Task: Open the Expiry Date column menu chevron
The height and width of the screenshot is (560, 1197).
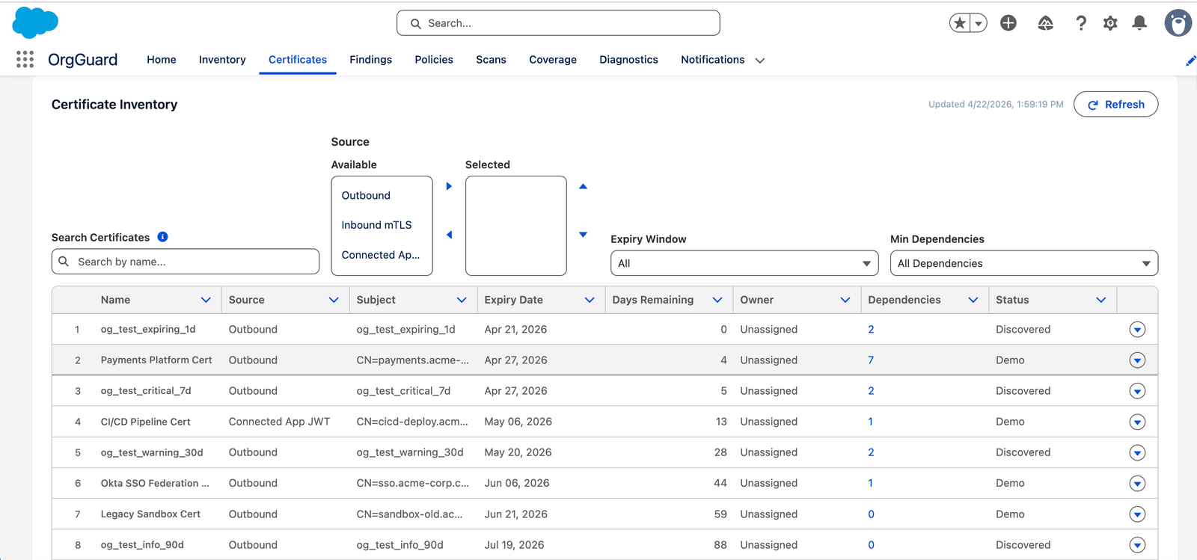Action: tap(590, 300)
